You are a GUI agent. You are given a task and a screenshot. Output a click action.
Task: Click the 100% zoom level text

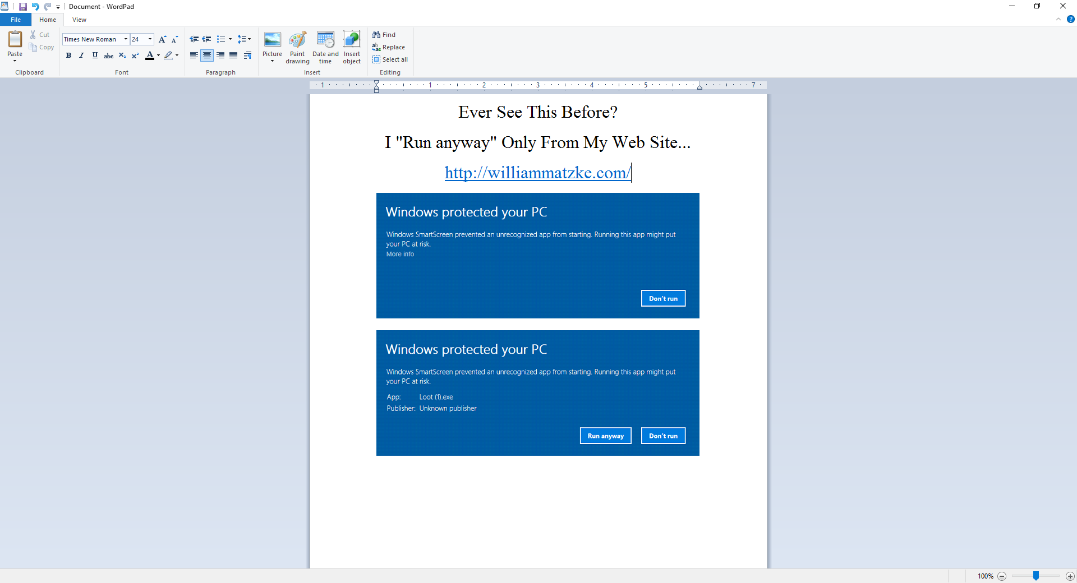pos(986,576)
